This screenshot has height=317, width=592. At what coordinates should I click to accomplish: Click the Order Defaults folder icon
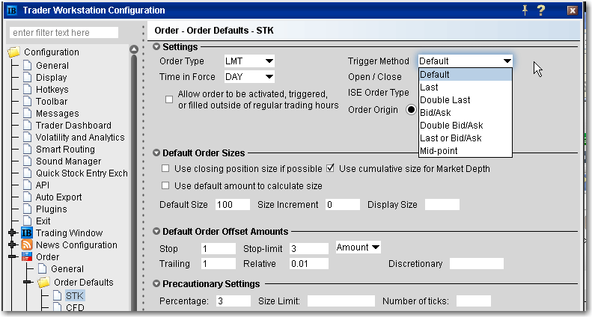coord(44,283)
